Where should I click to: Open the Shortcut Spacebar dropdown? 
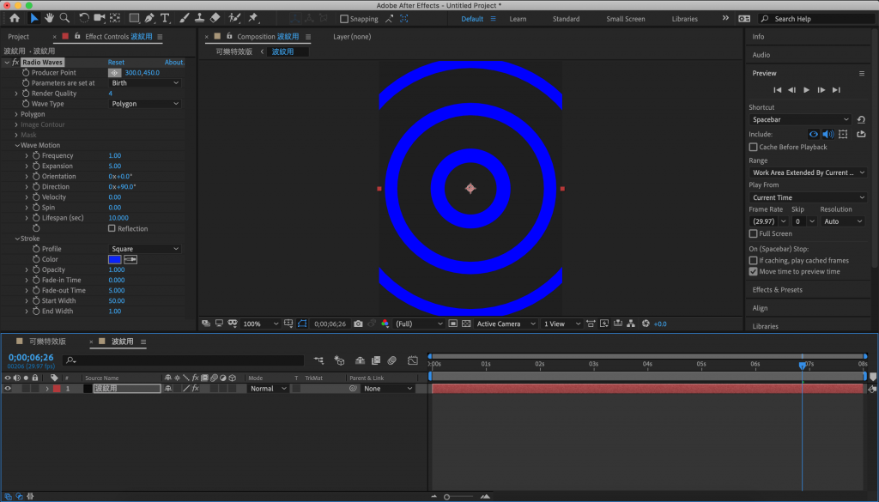[x=800, y=119]
